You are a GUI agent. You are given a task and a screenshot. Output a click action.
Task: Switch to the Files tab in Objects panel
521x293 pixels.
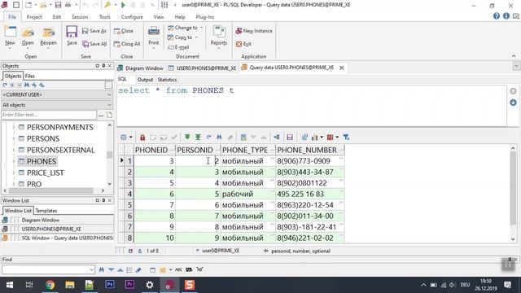point(30,76)
